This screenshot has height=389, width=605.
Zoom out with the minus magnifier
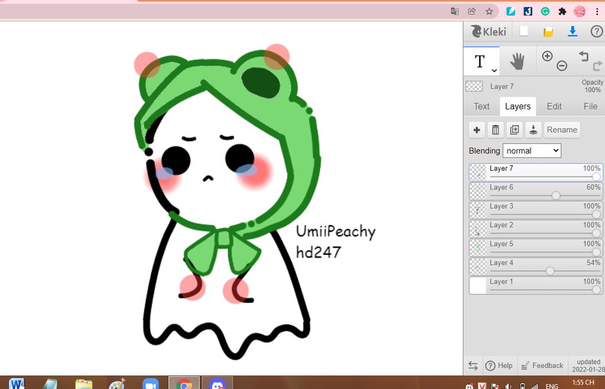tap(562, 66)
